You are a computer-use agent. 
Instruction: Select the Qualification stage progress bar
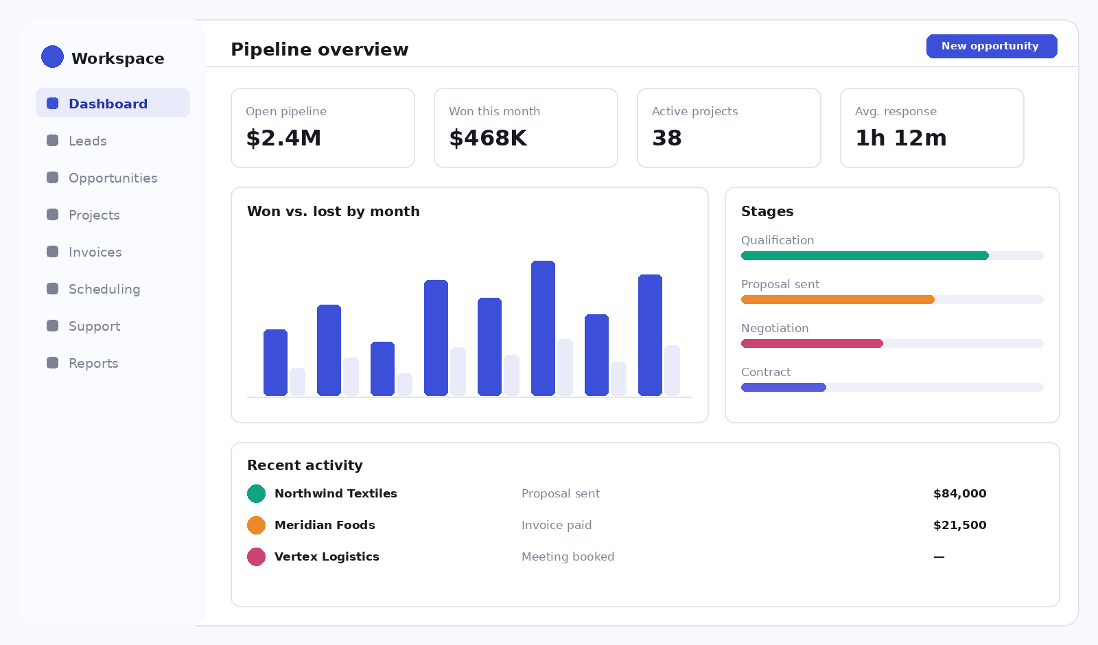pyautogui.click(x=892, y=256)
